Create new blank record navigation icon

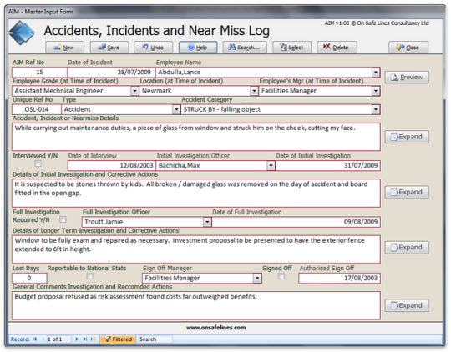(94, 339)
